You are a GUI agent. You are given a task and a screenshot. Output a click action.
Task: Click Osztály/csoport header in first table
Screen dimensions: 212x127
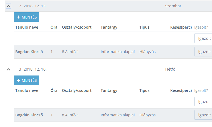(77, 27)
